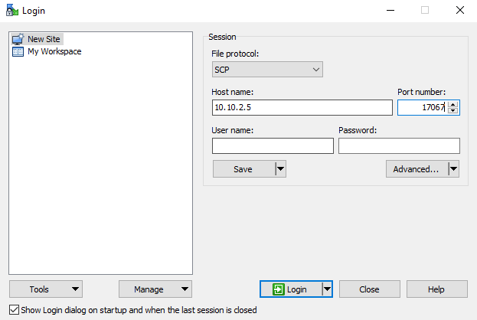This screenshot has width=477, height=320.
Task: Open the Manage menu button
Action: click(155, 289)
